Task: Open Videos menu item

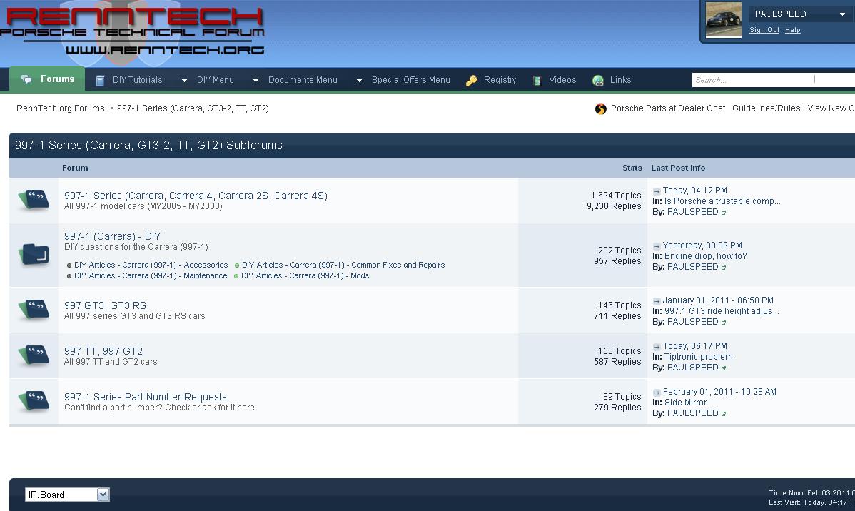Action: (x=562, y=80)
